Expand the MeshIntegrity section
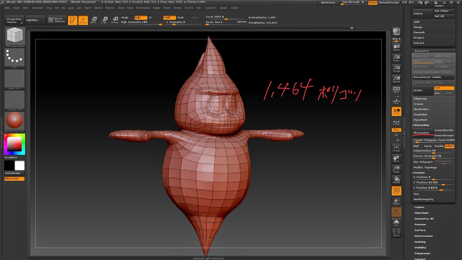Screen dimensions: 462x260 point(423,199)
